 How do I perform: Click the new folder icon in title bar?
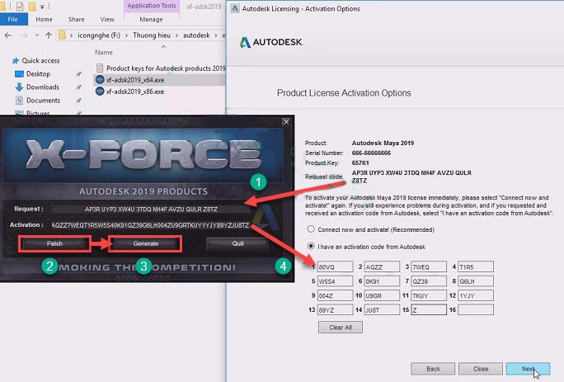(x=32, y=6)
